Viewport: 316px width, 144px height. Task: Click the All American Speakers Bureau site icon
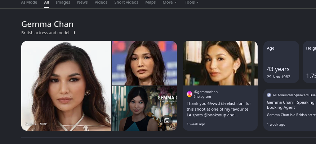pyautogui.click(x=269, y=95)
